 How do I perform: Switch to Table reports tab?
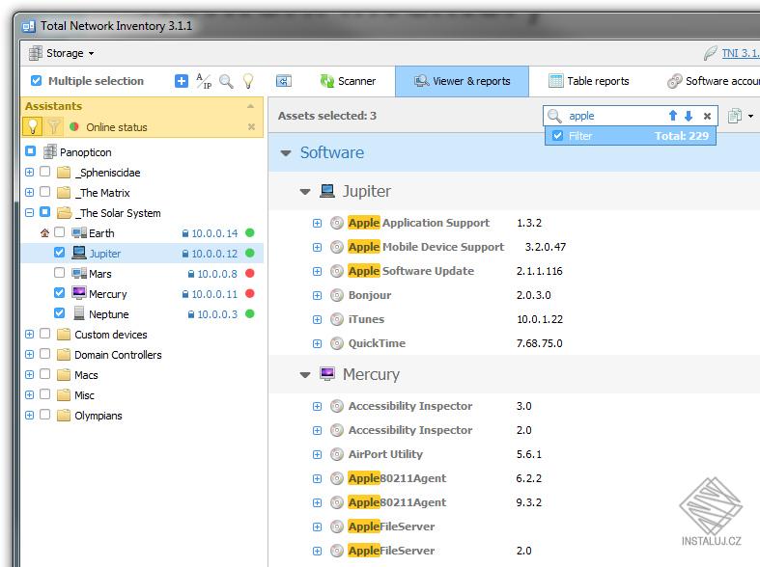pos(588,81)
